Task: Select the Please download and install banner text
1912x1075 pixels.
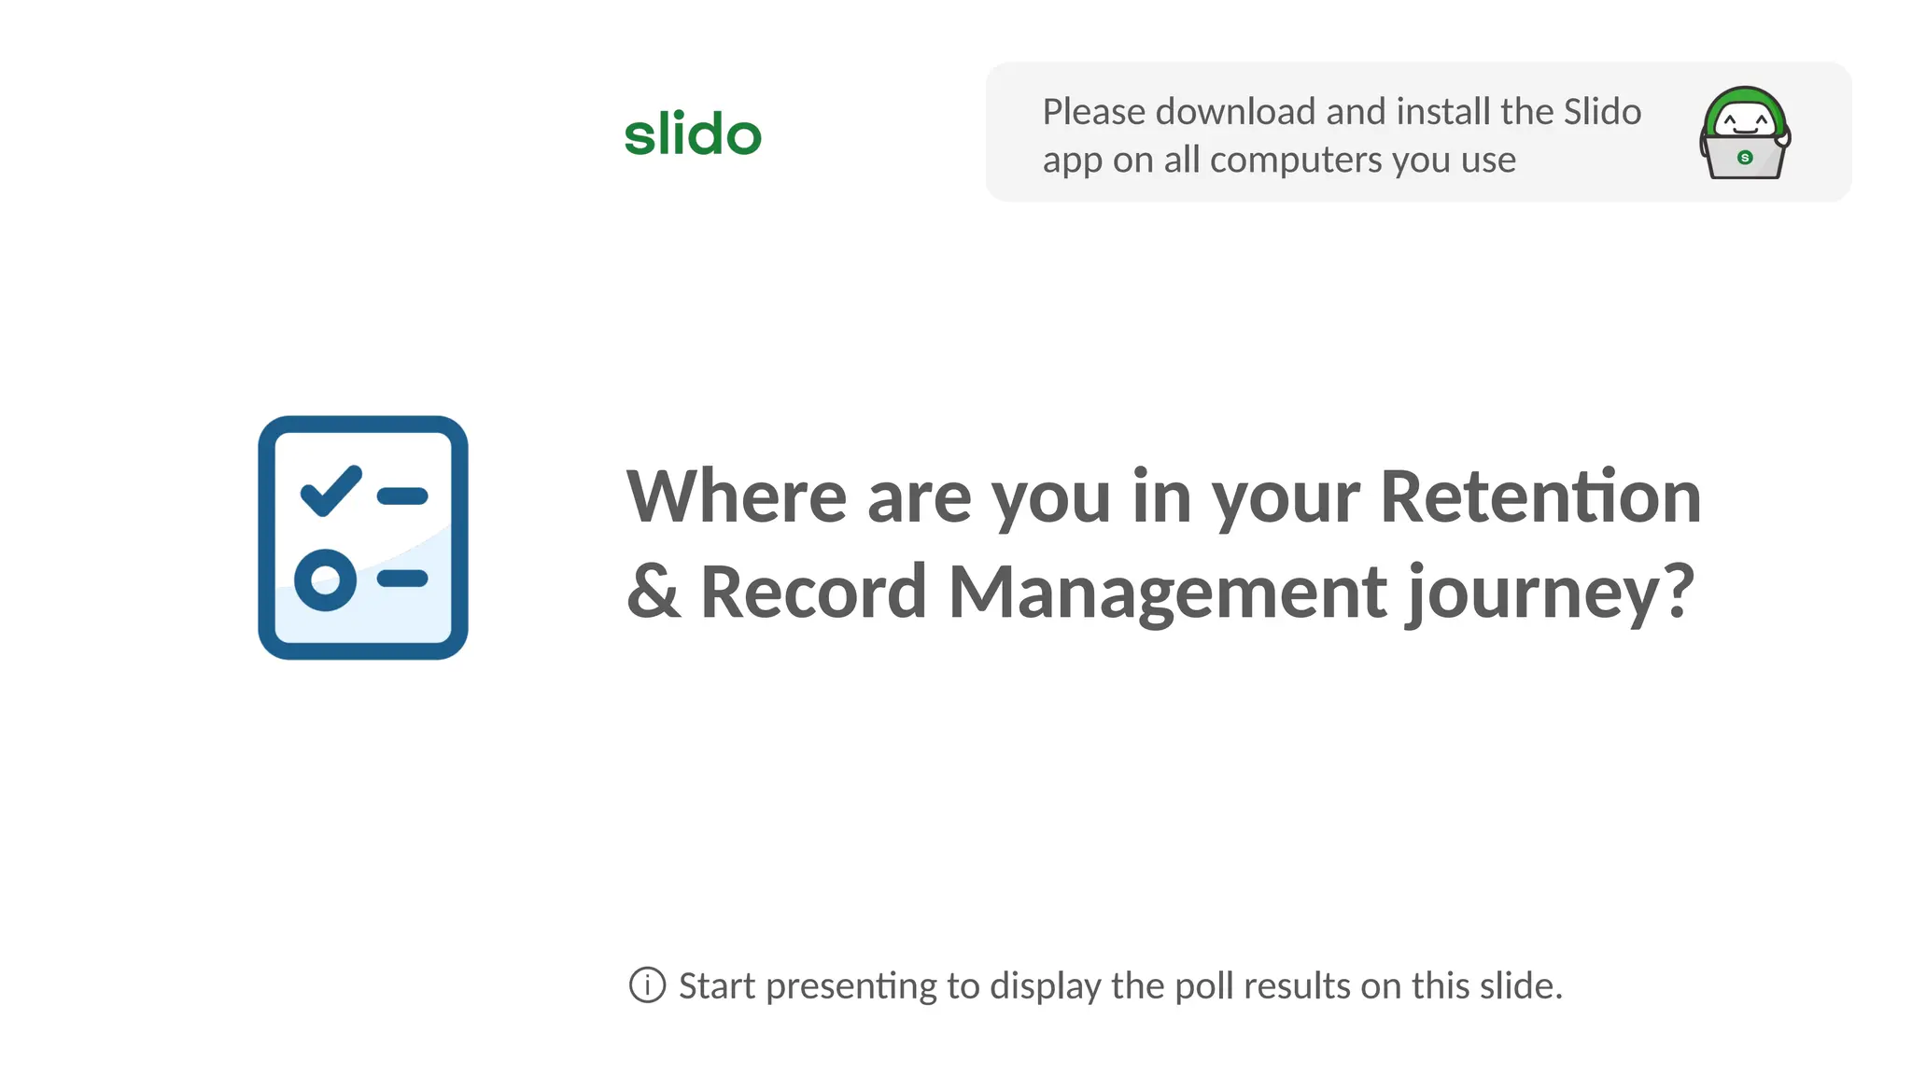Action: (x=1342, y=135)
